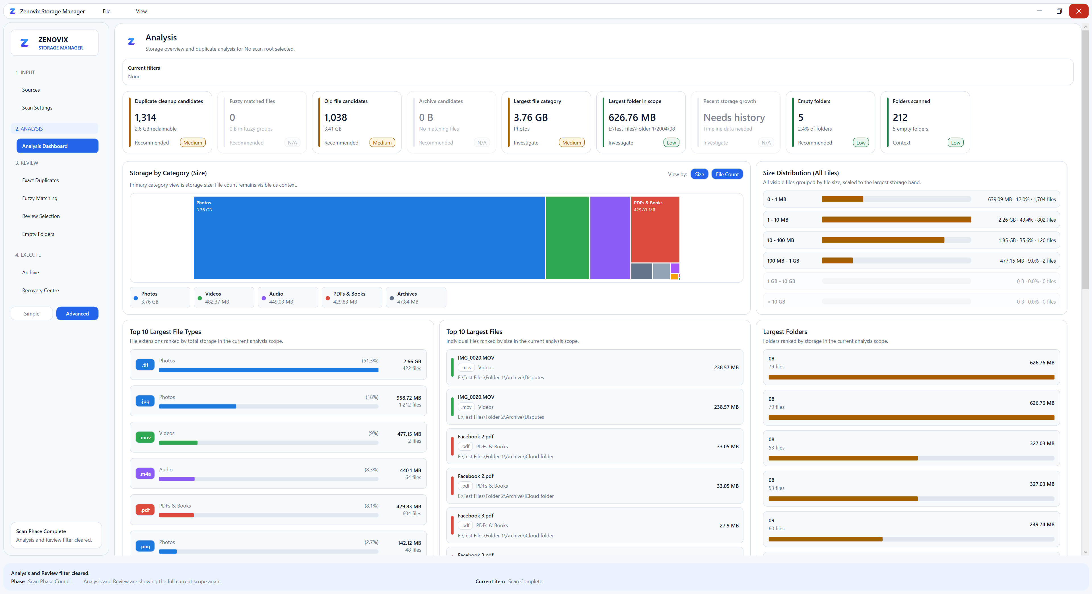The width and height of the screenshot is (1092, 594).
Task: Click Facebook 2.pdf in Folder 2 iCloud folder
Action: point(594,486)
